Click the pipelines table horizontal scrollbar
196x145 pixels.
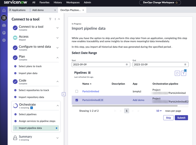click(125, 106)
